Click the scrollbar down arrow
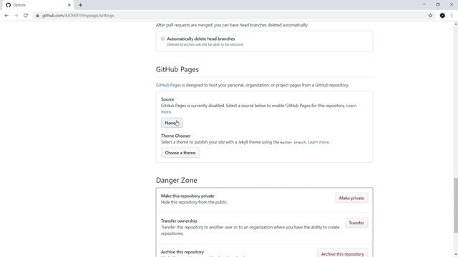Viewport: 458px width, 257px height. pyautogui.click(x=456, y=254)
